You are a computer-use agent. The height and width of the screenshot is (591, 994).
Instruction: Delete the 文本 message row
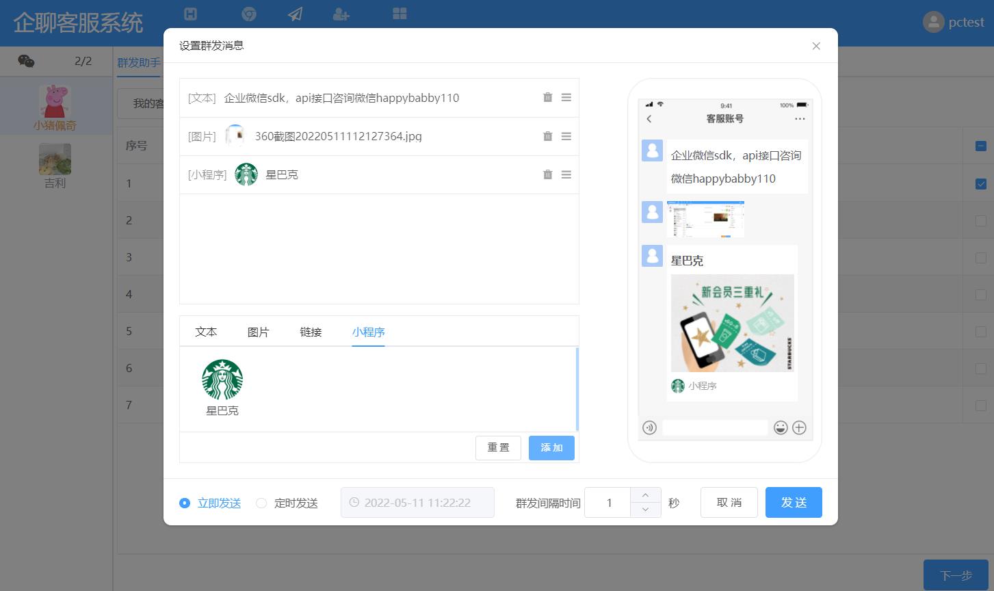pyautogui.click(x=547, y=98)
